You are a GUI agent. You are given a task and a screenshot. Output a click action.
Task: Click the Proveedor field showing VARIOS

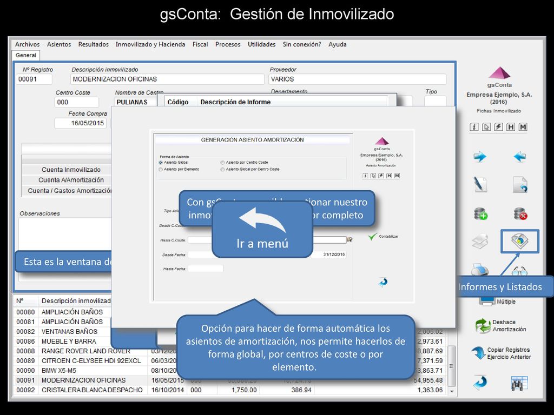[x=357, y=79]
